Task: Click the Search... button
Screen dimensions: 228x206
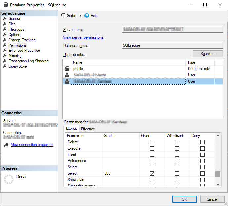Action: pyautogui.click(x=208, y=54)
